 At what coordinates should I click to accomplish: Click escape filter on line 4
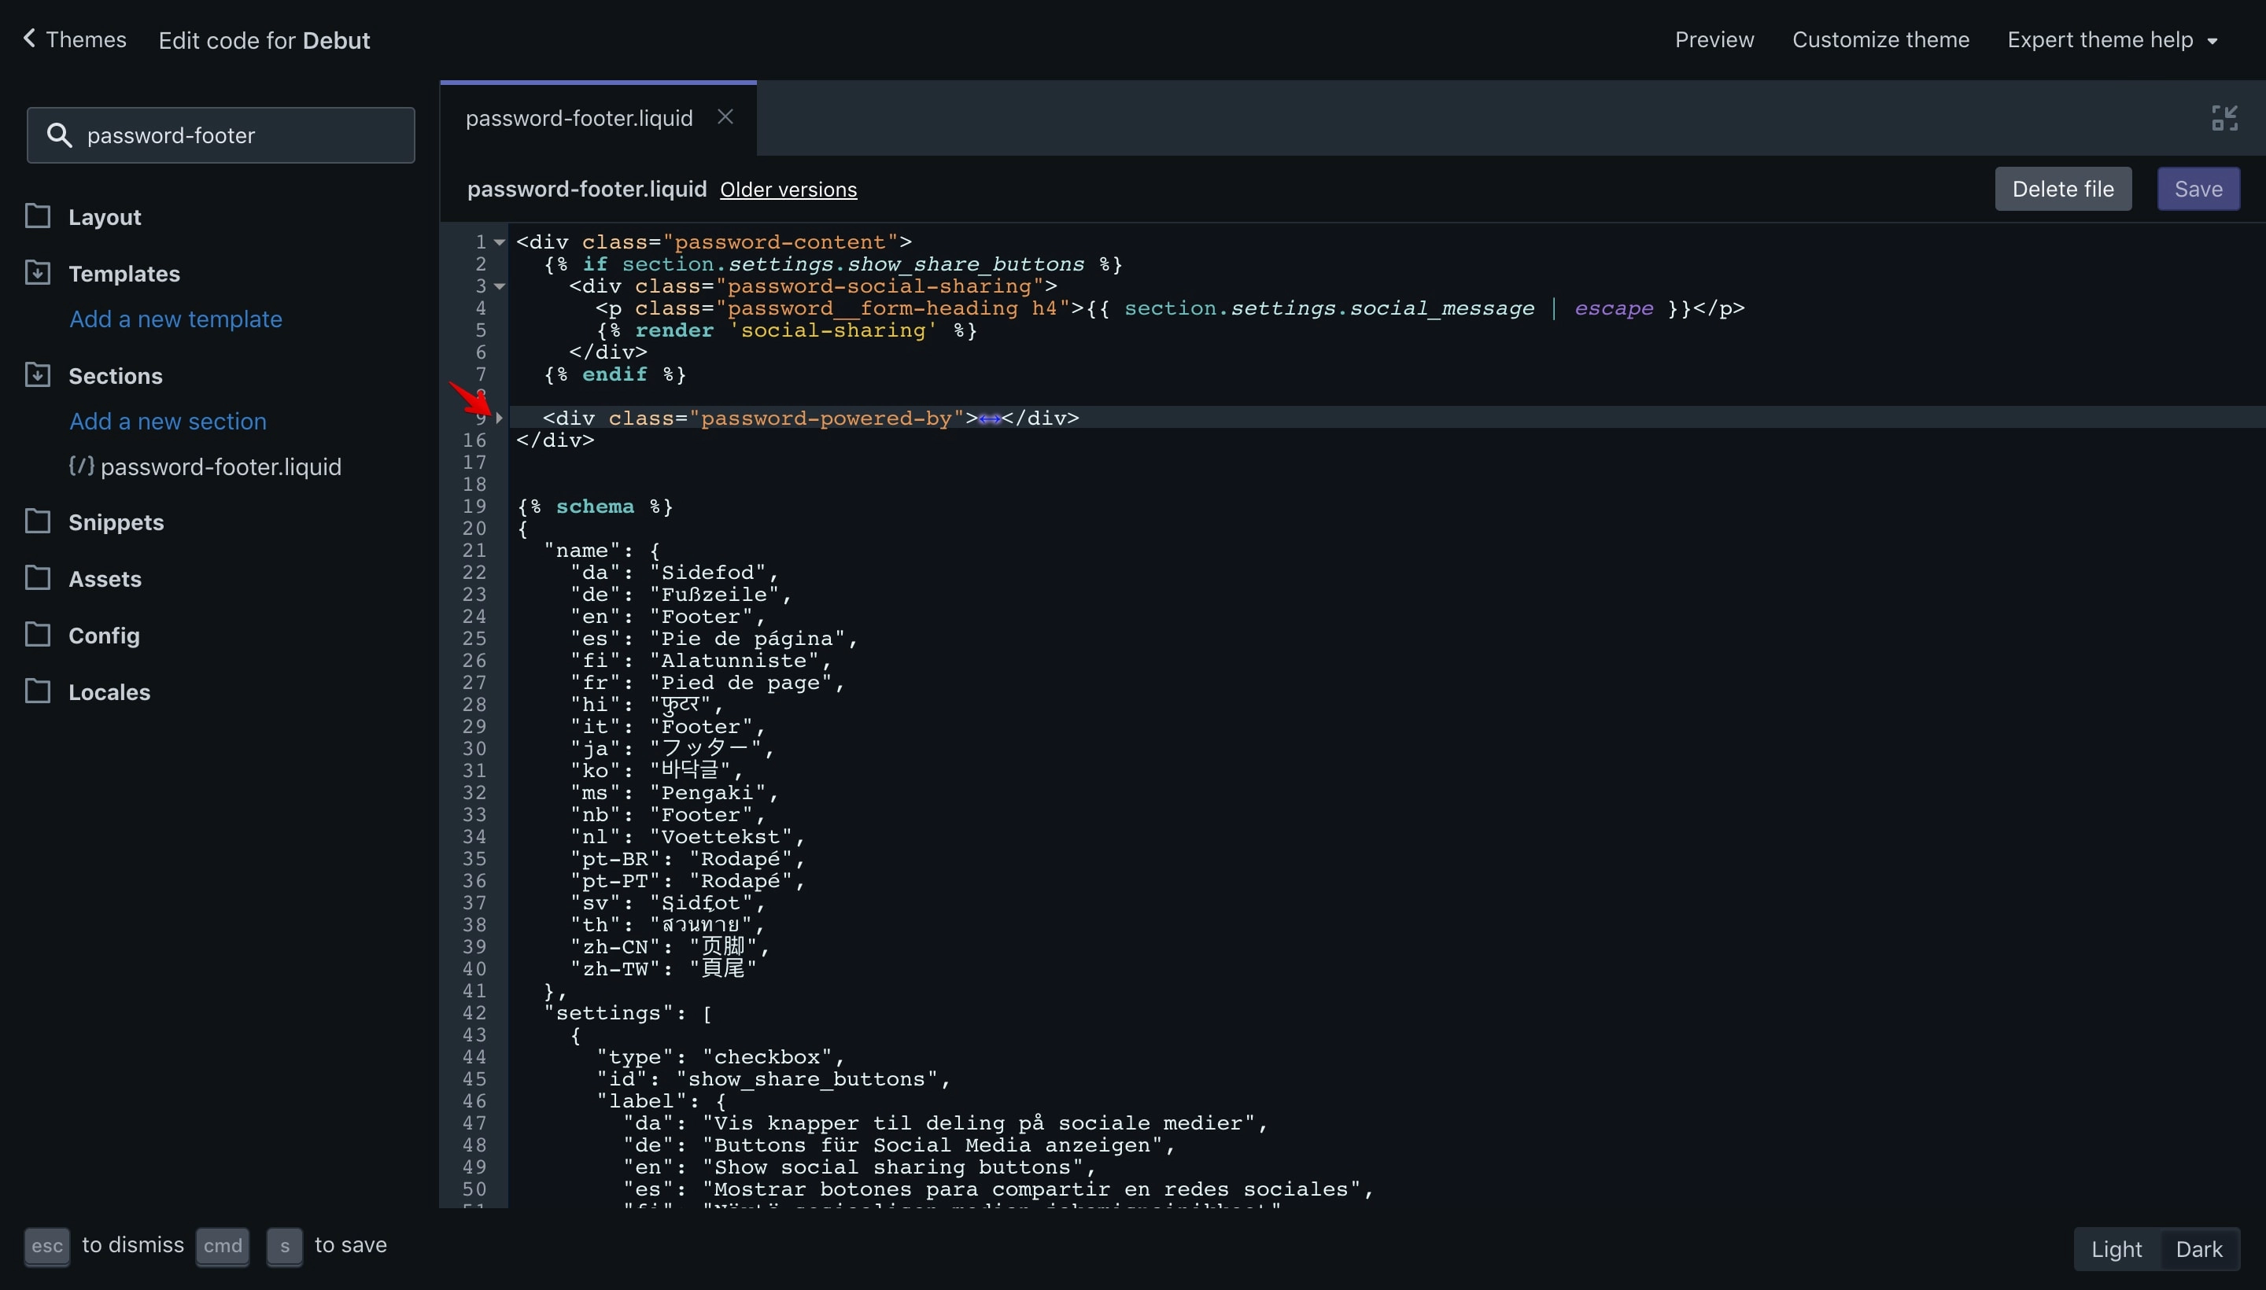[1614, 308]
